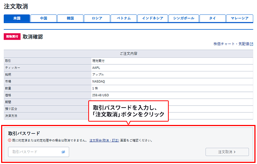This screenshot has width=257, height=164.
Task: Click the 259.48 USD price cell
Action: point(101,95)
